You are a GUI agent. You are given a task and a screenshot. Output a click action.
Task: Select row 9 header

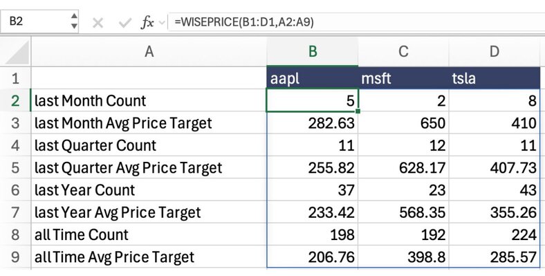15,257
